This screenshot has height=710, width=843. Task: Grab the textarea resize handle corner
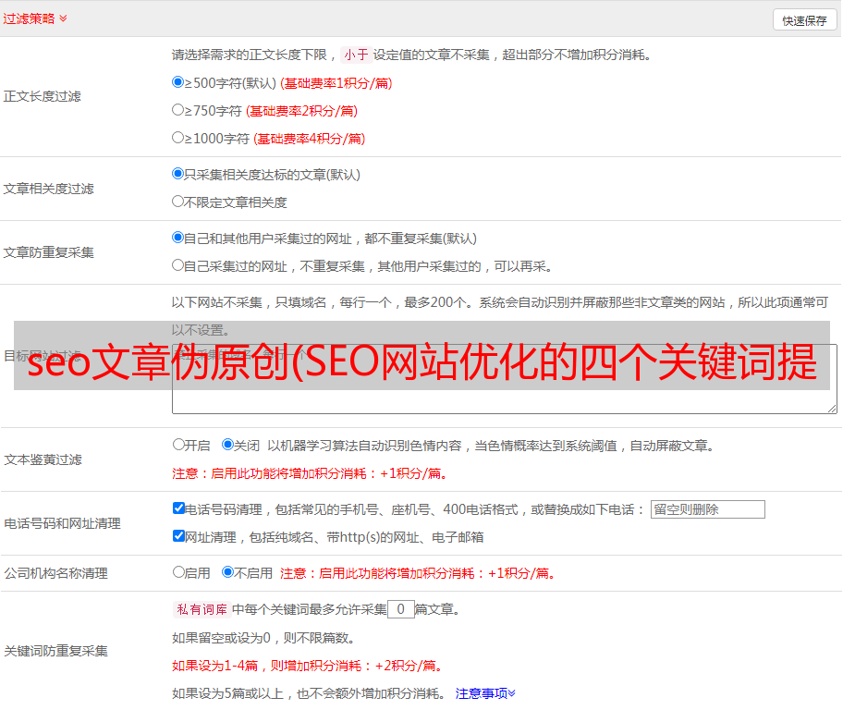pyautogui.click(x=832, y=409)
